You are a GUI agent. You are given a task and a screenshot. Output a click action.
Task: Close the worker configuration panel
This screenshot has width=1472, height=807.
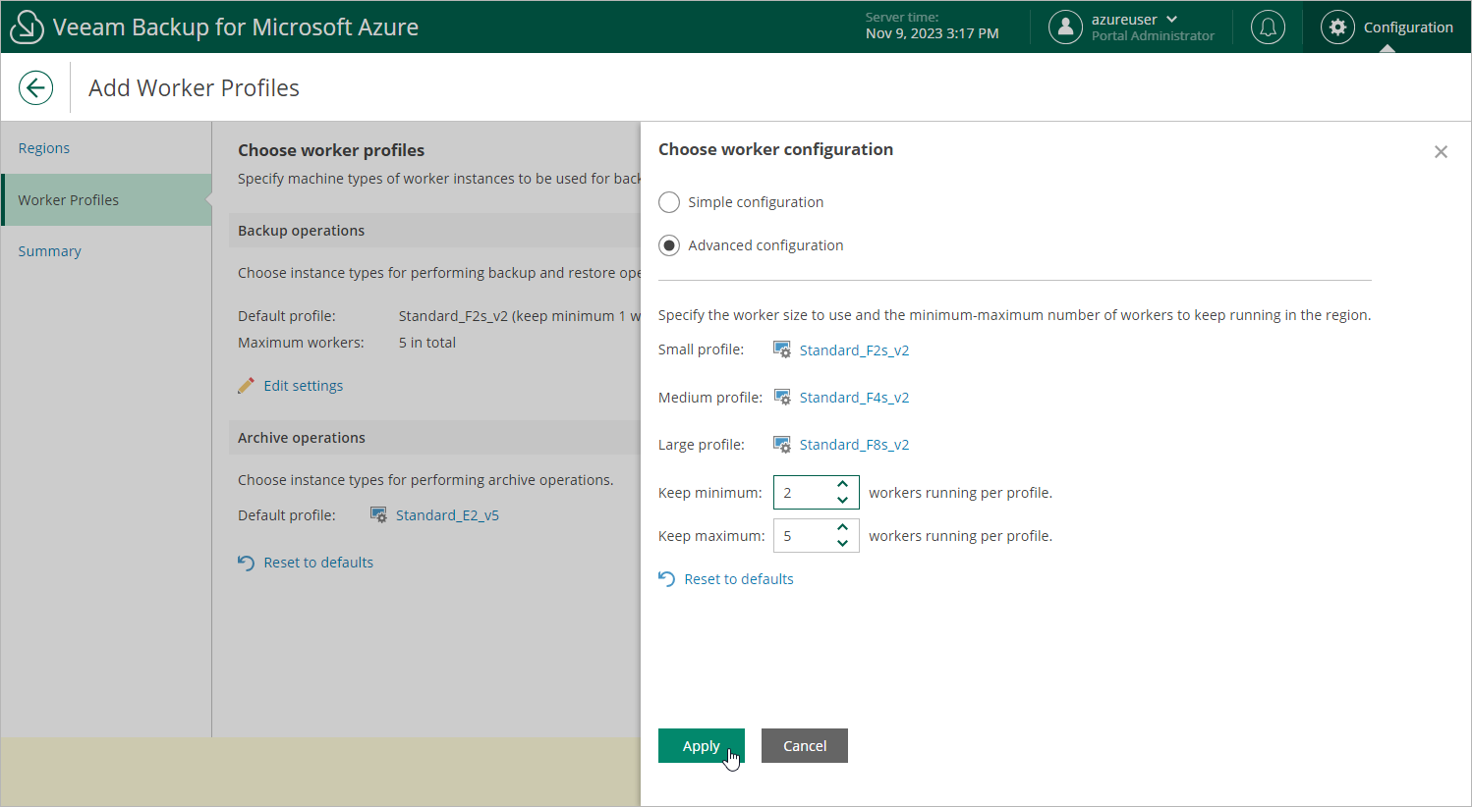(x=1441, y=151)
